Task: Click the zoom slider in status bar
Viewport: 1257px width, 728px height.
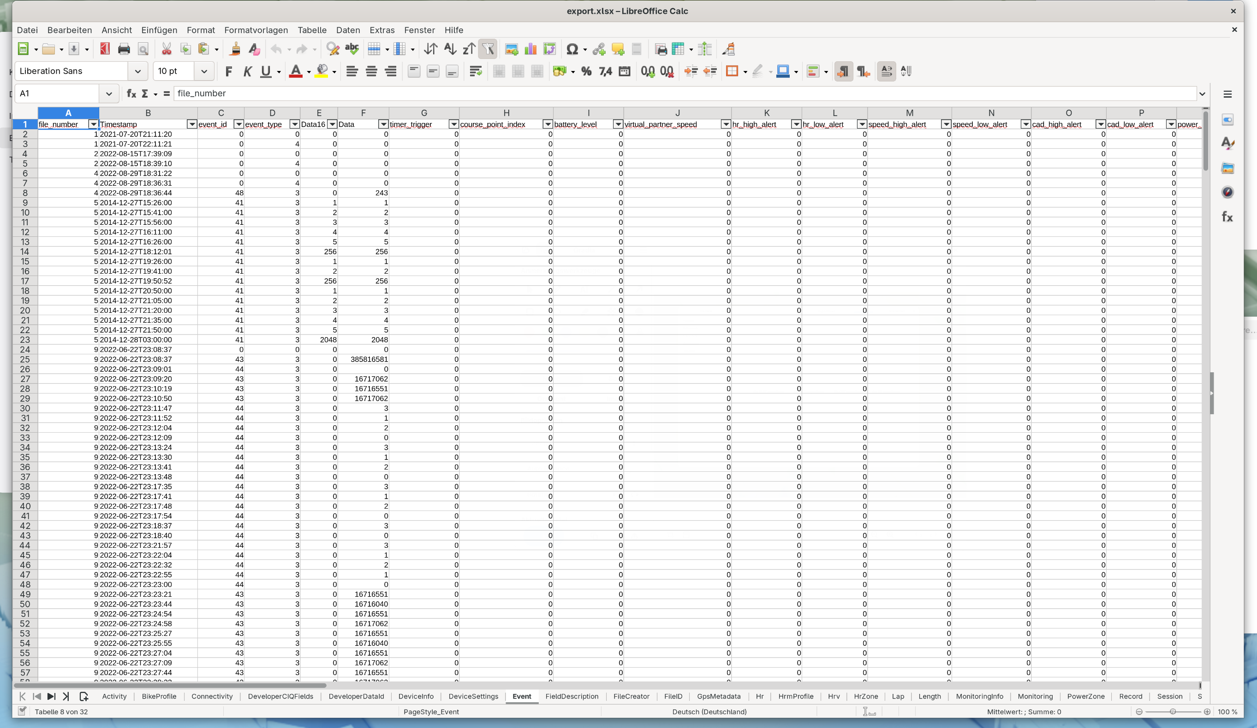Action: [1173, 711]
